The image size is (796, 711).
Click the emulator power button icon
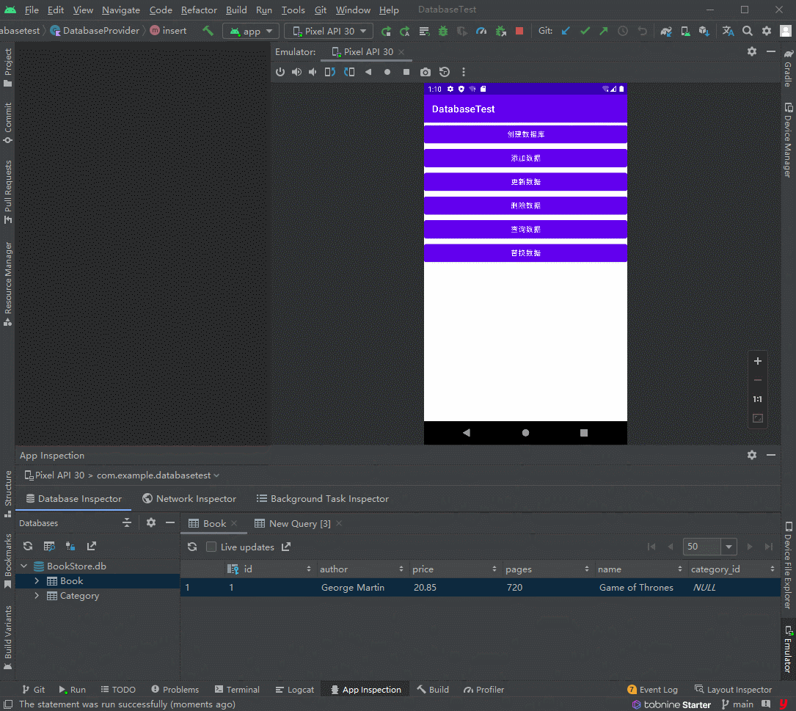[280, 72]
